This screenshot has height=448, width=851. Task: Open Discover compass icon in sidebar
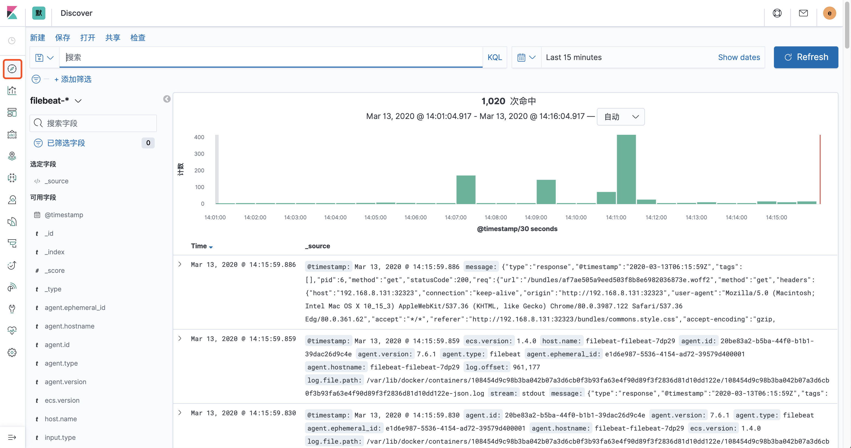click(x=12, y=68)
